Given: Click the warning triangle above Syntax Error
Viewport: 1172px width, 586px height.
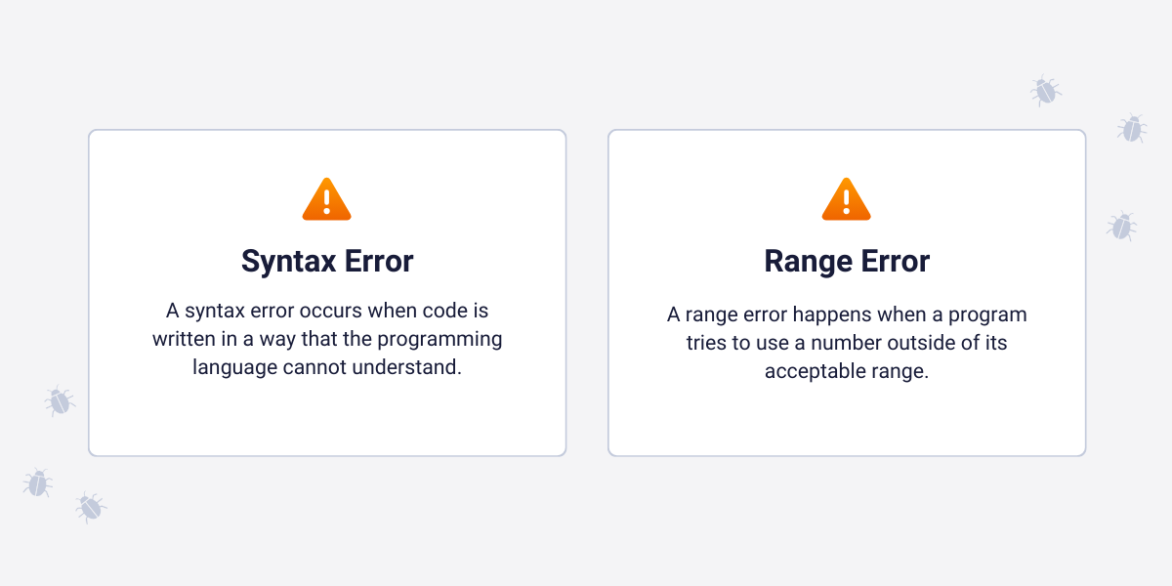Looking at the screenshot, I should (x=326, y=200).
